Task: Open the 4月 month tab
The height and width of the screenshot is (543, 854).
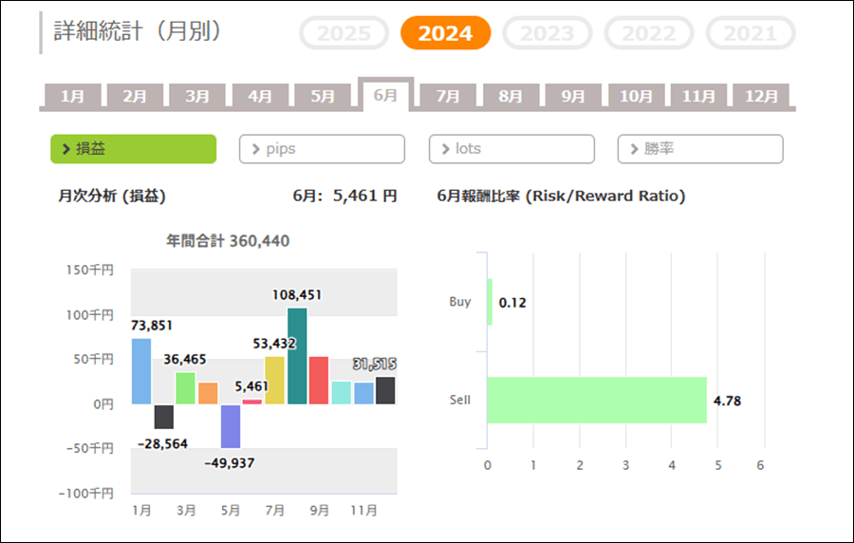Action: pyautogui.click(x=260, y=97)
